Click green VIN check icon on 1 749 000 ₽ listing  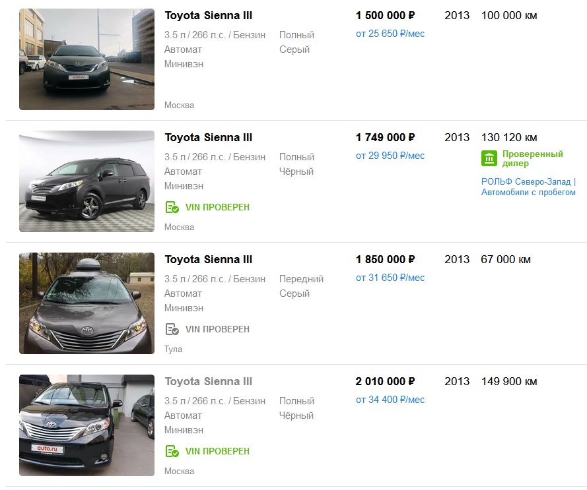tap(172, 207)
